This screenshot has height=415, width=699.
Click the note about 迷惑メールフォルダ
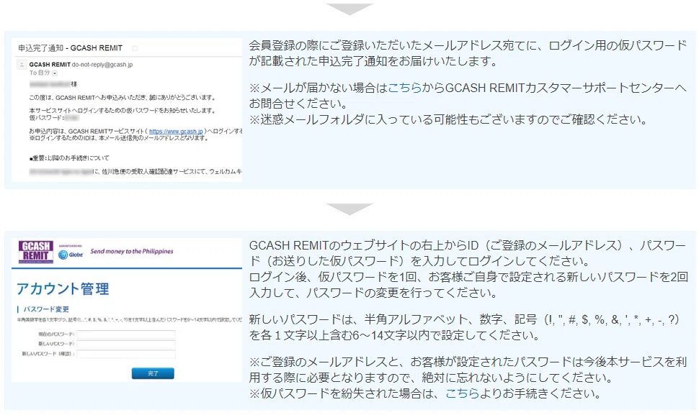(448, 119)
